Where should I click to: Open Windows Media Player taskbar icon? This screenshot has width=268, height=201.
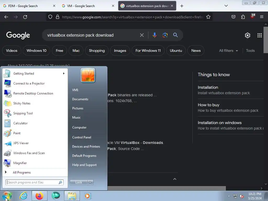pos(87,196)
